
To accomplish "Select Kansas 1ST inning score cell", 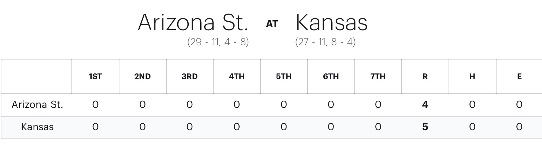I will pyautogui.click(x=95, y=127).
